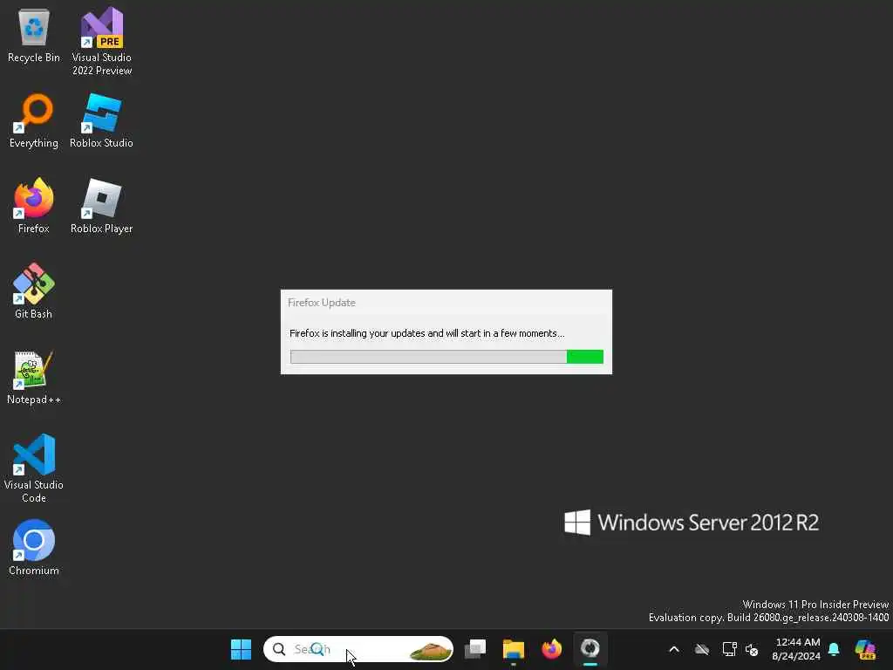Select the Firefox desktop shortcut
The image size is (893, 670).
pyautogui.click(x=34, y=206)
